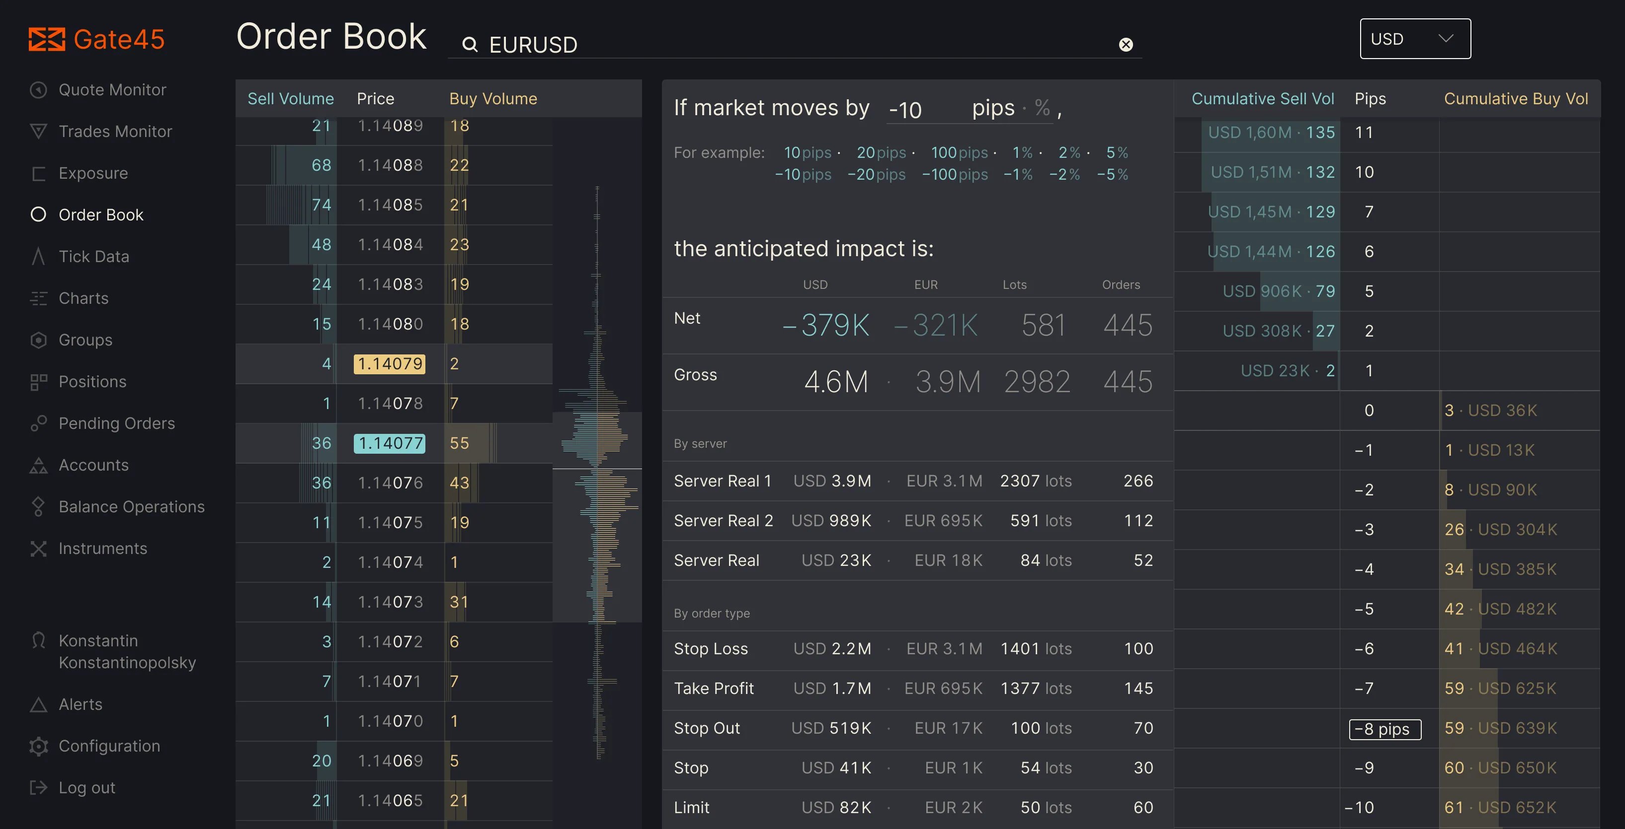This screenshot has height=829, width=1625.
Task: Click the Quote Monitor sidebar icon
Action: click(38, 90)
